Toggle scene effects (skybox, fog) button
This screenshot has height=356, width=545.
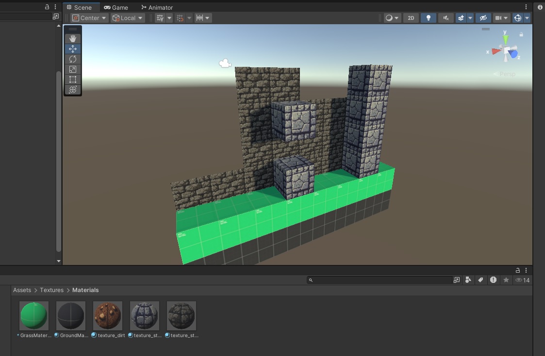pos(461,18)
